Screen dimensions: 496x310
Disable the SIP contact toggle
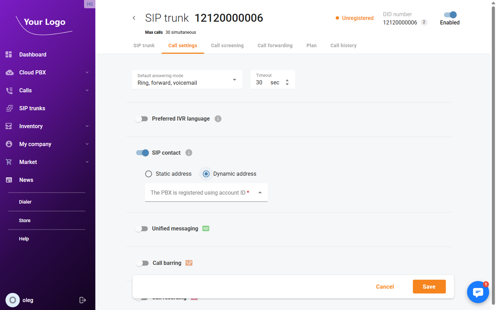coord(142,153)
